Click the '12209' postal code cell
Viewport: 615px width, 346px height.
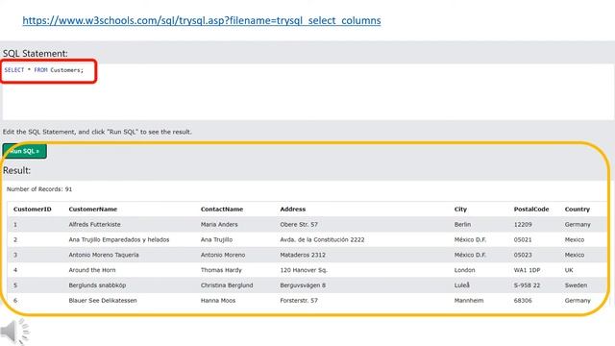coord(523,224)
